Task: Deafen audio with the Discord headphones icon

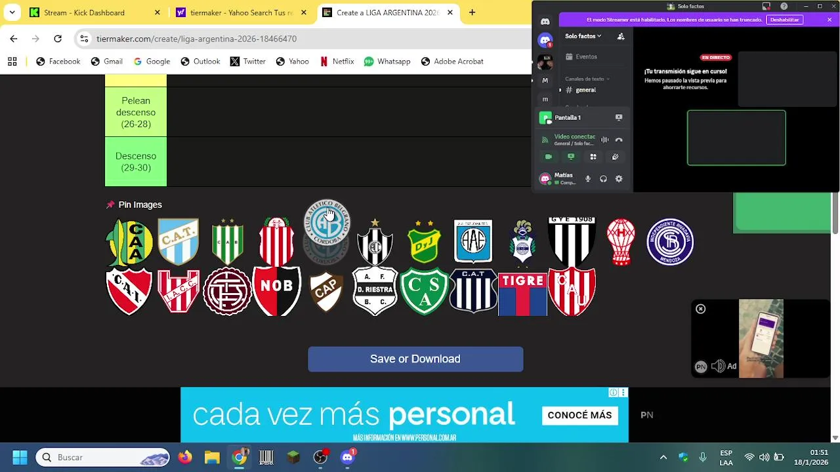Action: point(603,179)
